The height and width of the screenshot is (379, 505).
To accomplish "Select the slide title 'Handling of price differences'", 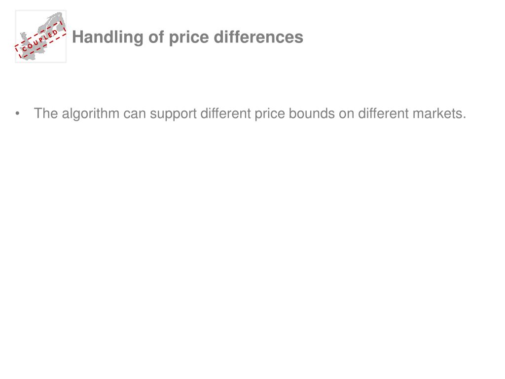I will (x=187, y=37).
